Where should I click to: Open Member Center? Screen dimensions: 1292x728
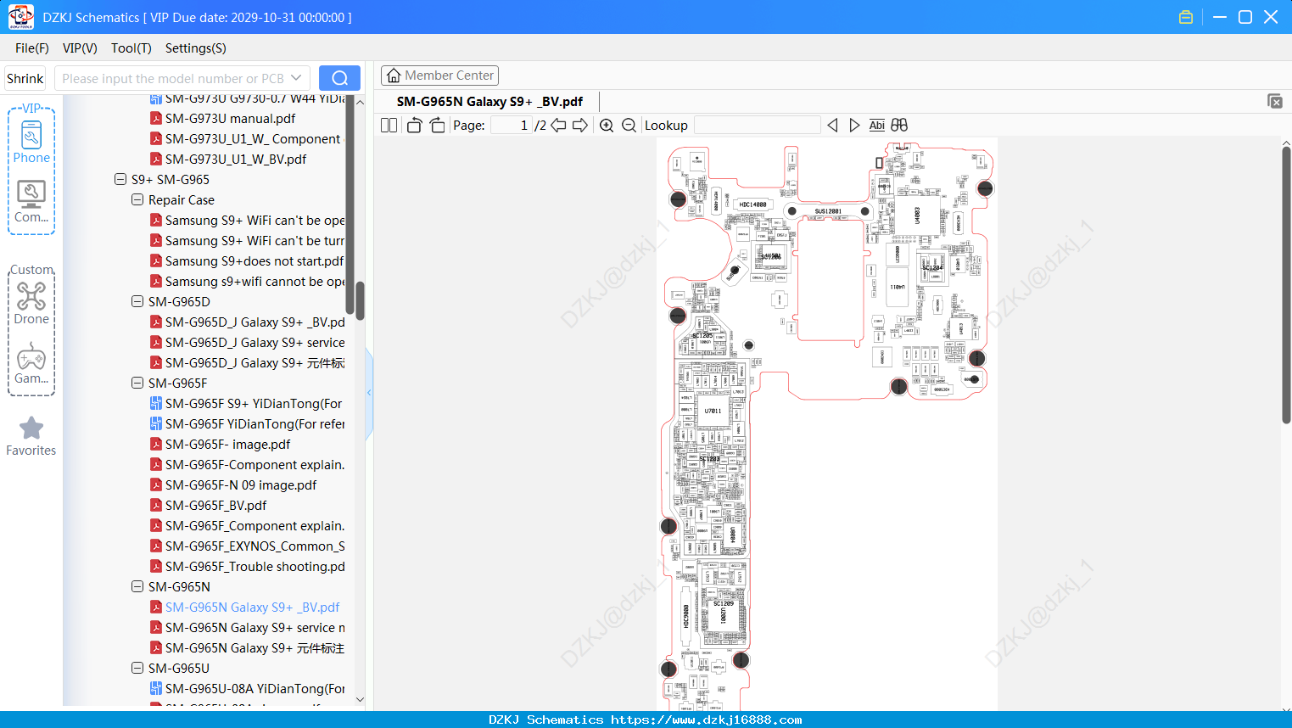point(439,76)
